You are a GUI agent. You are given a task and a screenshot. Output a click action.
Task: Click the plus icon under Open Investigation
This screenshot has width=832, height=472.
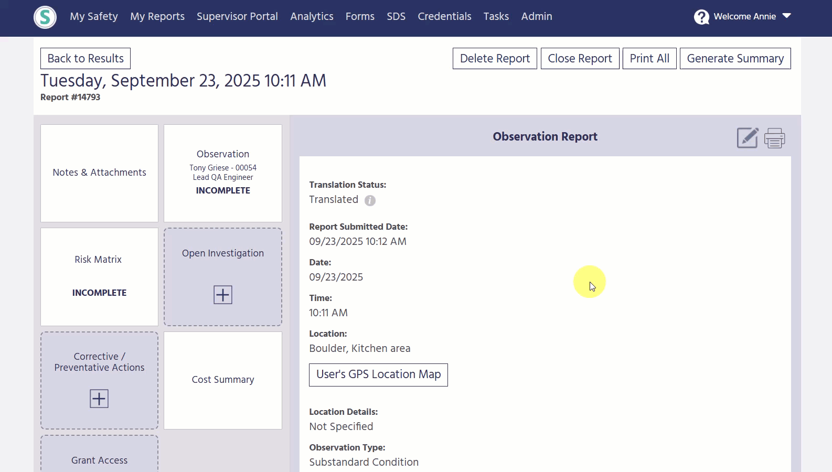[x=222, y=295]
